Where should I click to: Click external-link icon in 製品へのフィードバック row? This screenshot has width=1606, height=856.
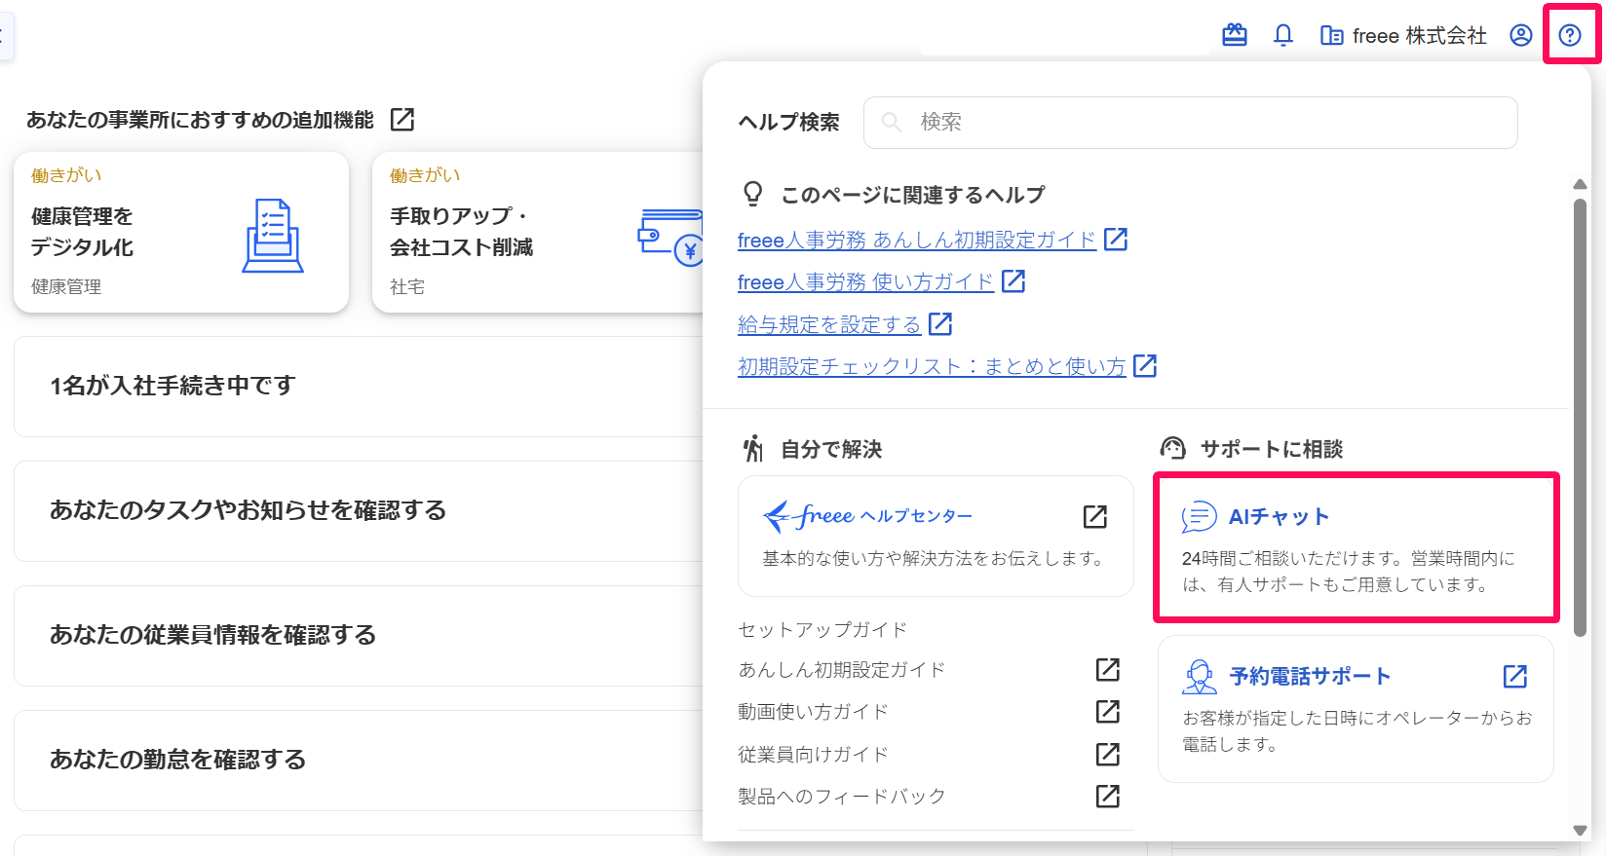pos(1108,796)
